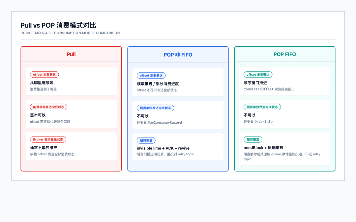Click the green offset 主要表达 tag
Viewport: 356px width, 222px height.
tap(258, 75)
